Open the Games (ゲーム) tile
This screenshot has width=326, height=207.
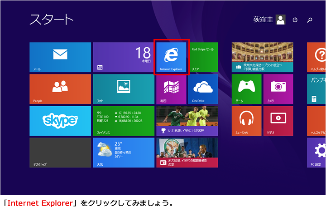click(247, 89)
